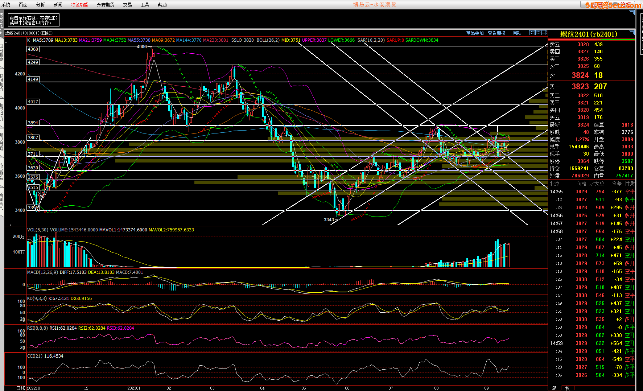Click the 价格 column header in tick list
The height and width of the screenshot is (391, 643).
[x=582, y=184]
